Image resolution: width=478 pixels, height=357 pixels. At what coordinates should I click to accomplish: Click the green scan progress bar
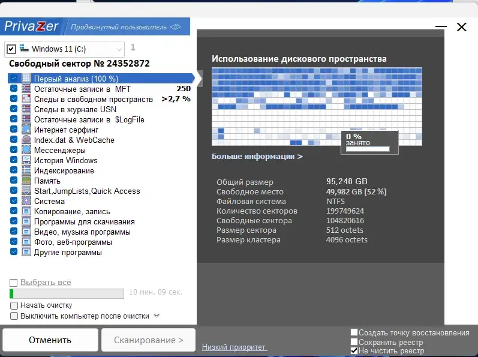point(67,293)
